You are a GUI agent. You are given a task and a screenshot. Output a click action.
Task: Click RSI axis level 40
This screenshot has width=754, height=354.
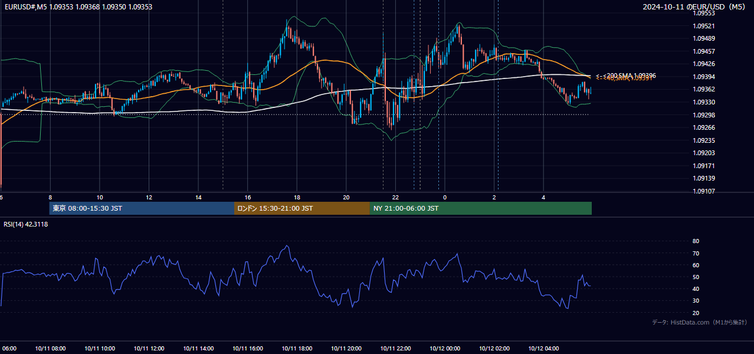(696, 289)
